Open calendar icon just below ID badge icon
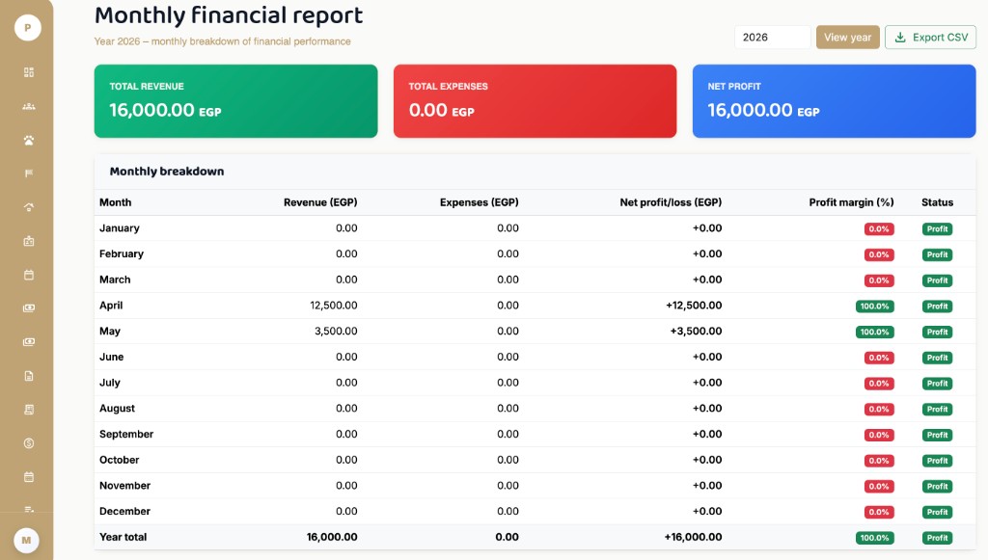Viewport: 988px width, 560px height. pyautogui.click(x=29, y=275)
